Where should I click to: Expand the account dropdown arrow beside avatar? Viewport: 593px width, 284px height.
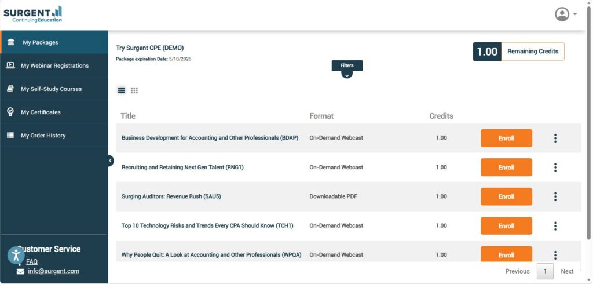[x=575, y=14]
